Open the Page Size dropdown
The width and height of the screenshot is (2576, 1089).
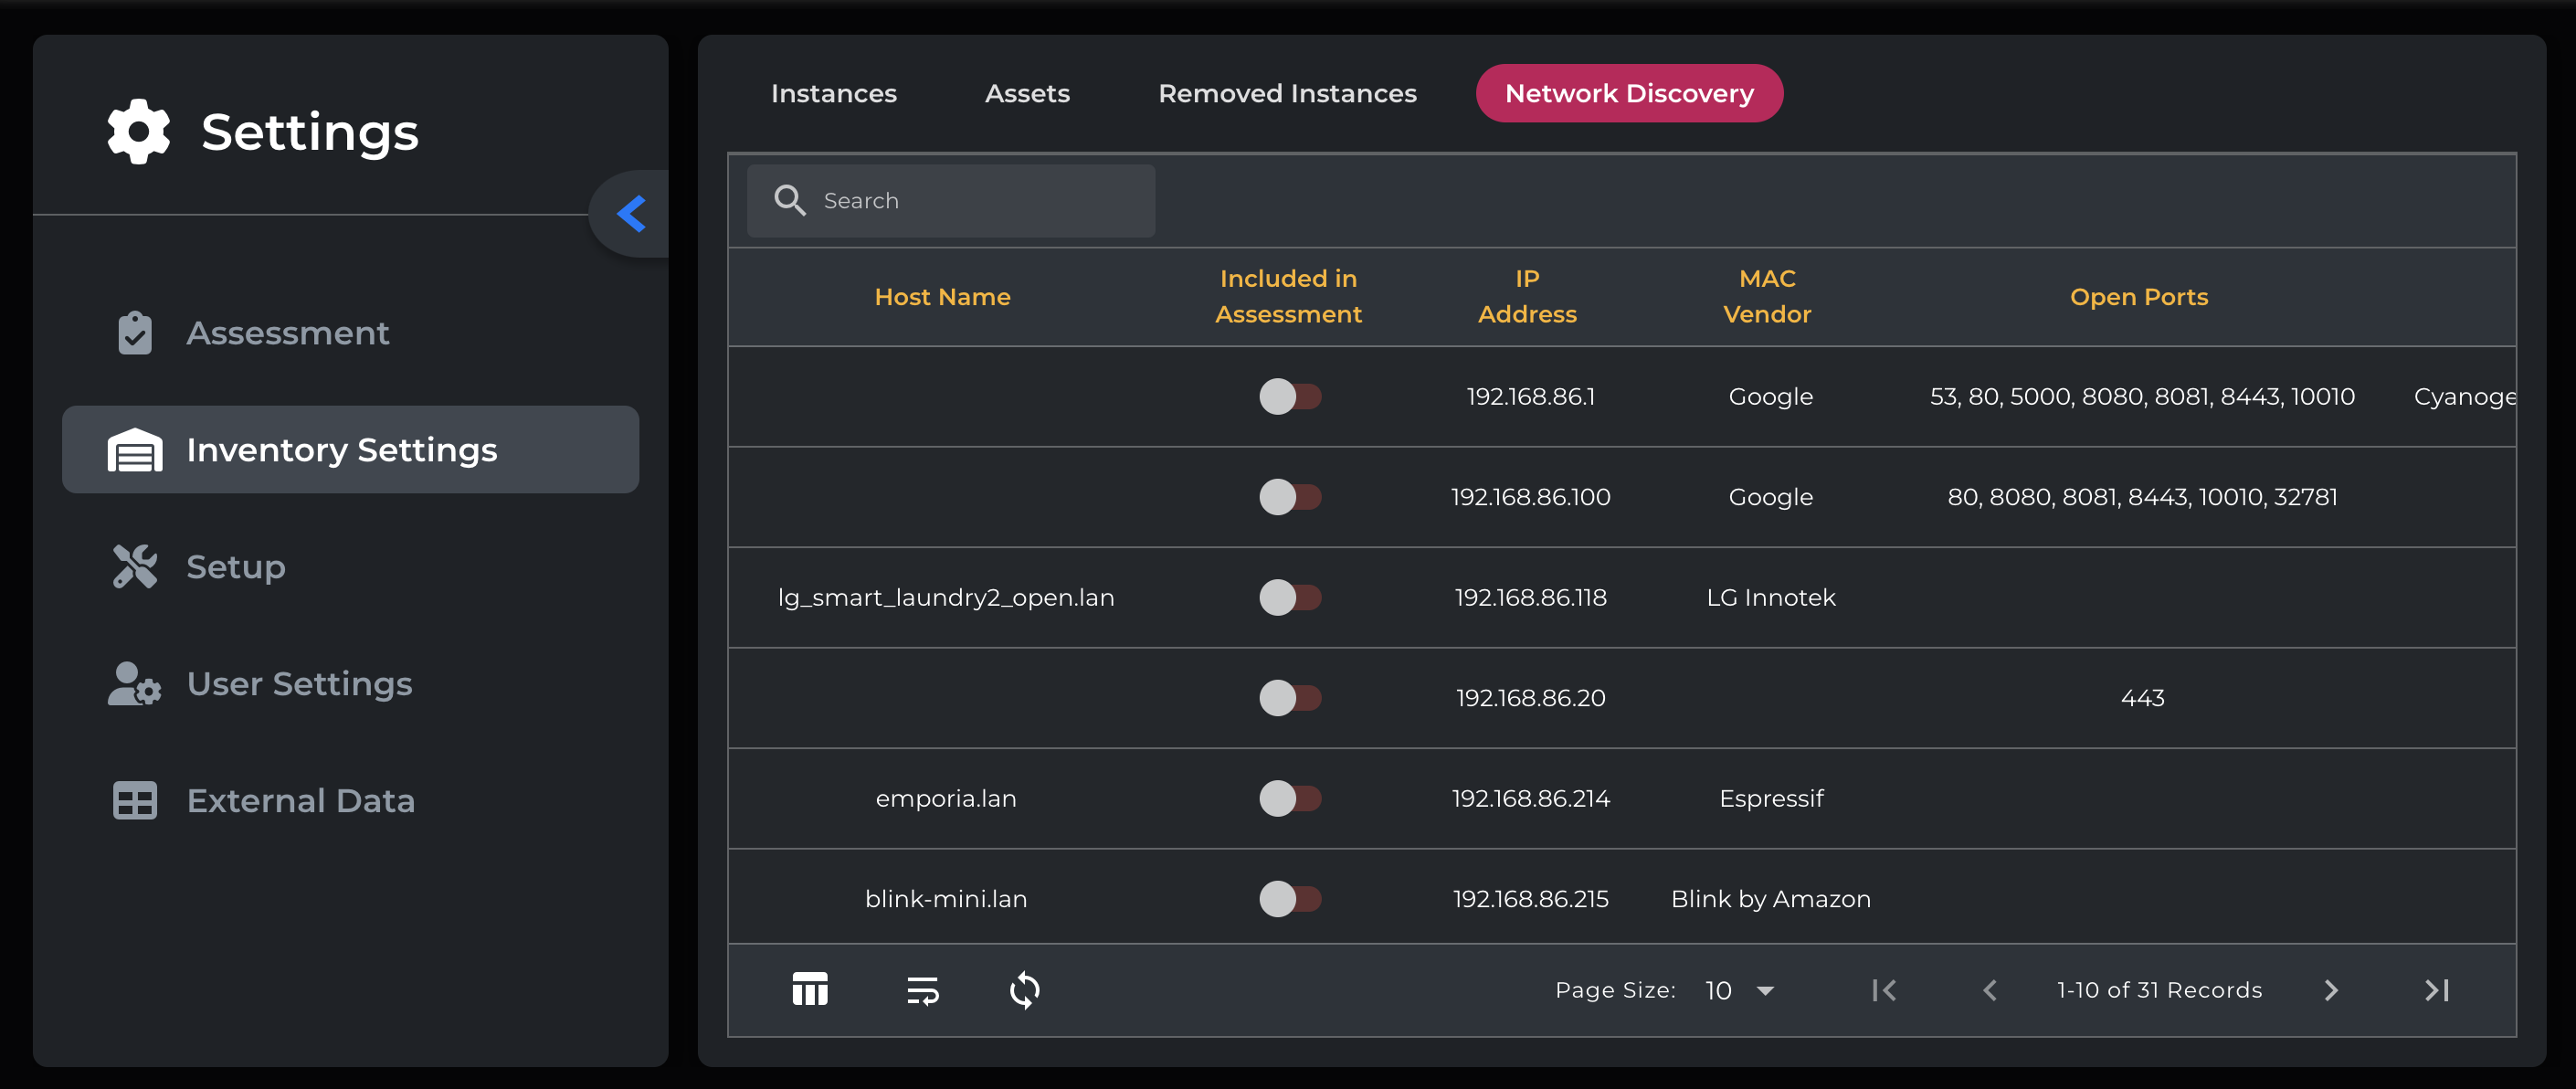click(1739, 990)
